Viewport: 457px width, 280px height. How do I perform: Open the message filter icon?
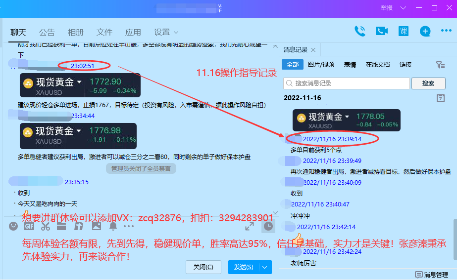pyautogui.click(x=440, y=65)
